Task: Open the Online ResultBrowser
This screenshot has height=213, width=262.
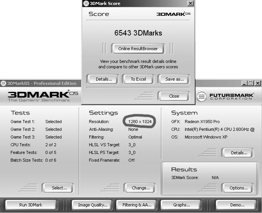Action: click(138, 49)
